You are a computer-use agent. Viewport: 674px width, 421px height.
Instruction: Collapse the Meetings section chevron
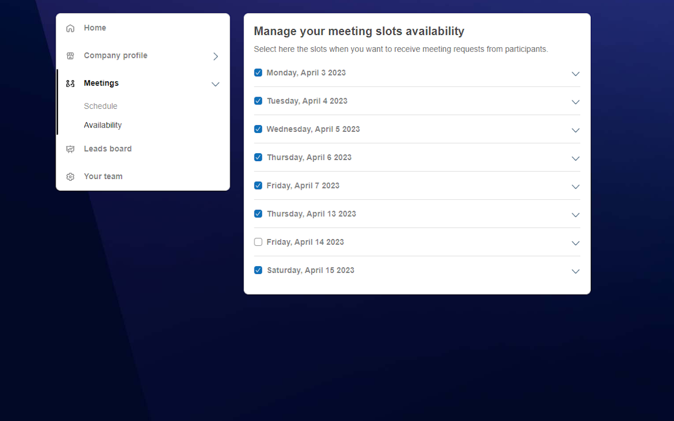(x=215, y=84)
